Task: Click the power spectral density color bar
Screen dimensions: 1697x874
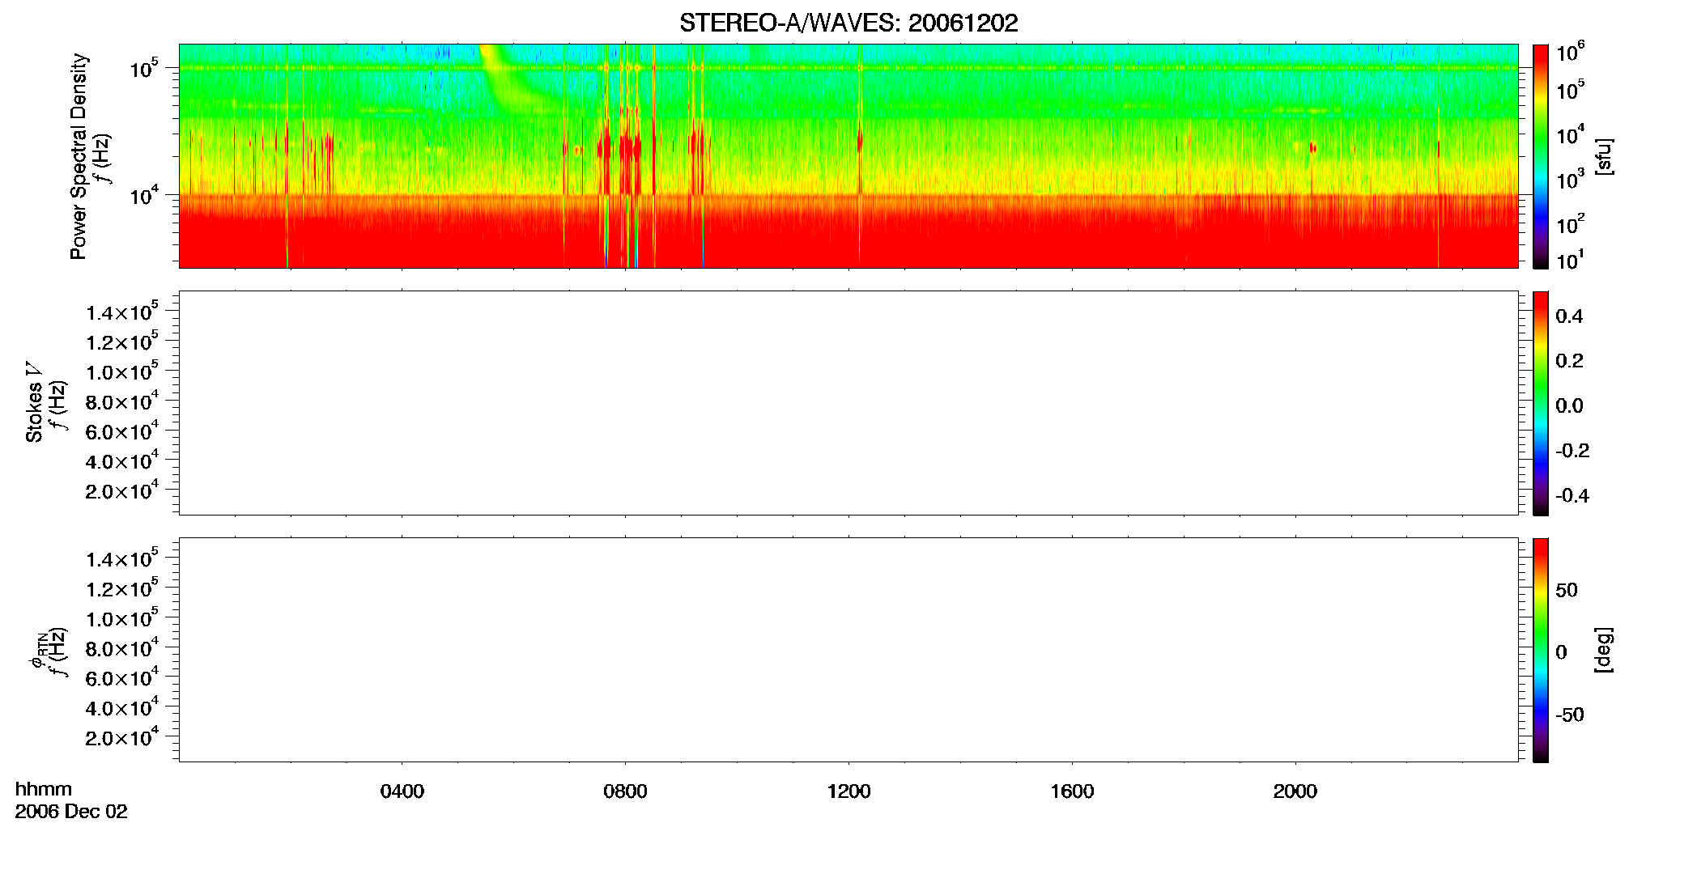Action: pos(1541,156)
